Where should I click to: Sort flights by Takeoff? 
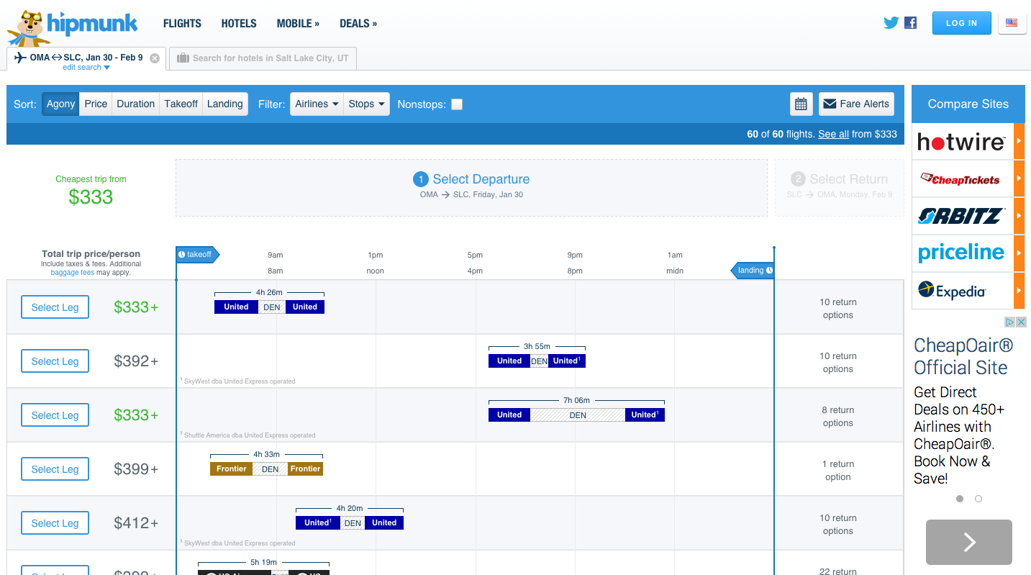(x=181, y=104)
